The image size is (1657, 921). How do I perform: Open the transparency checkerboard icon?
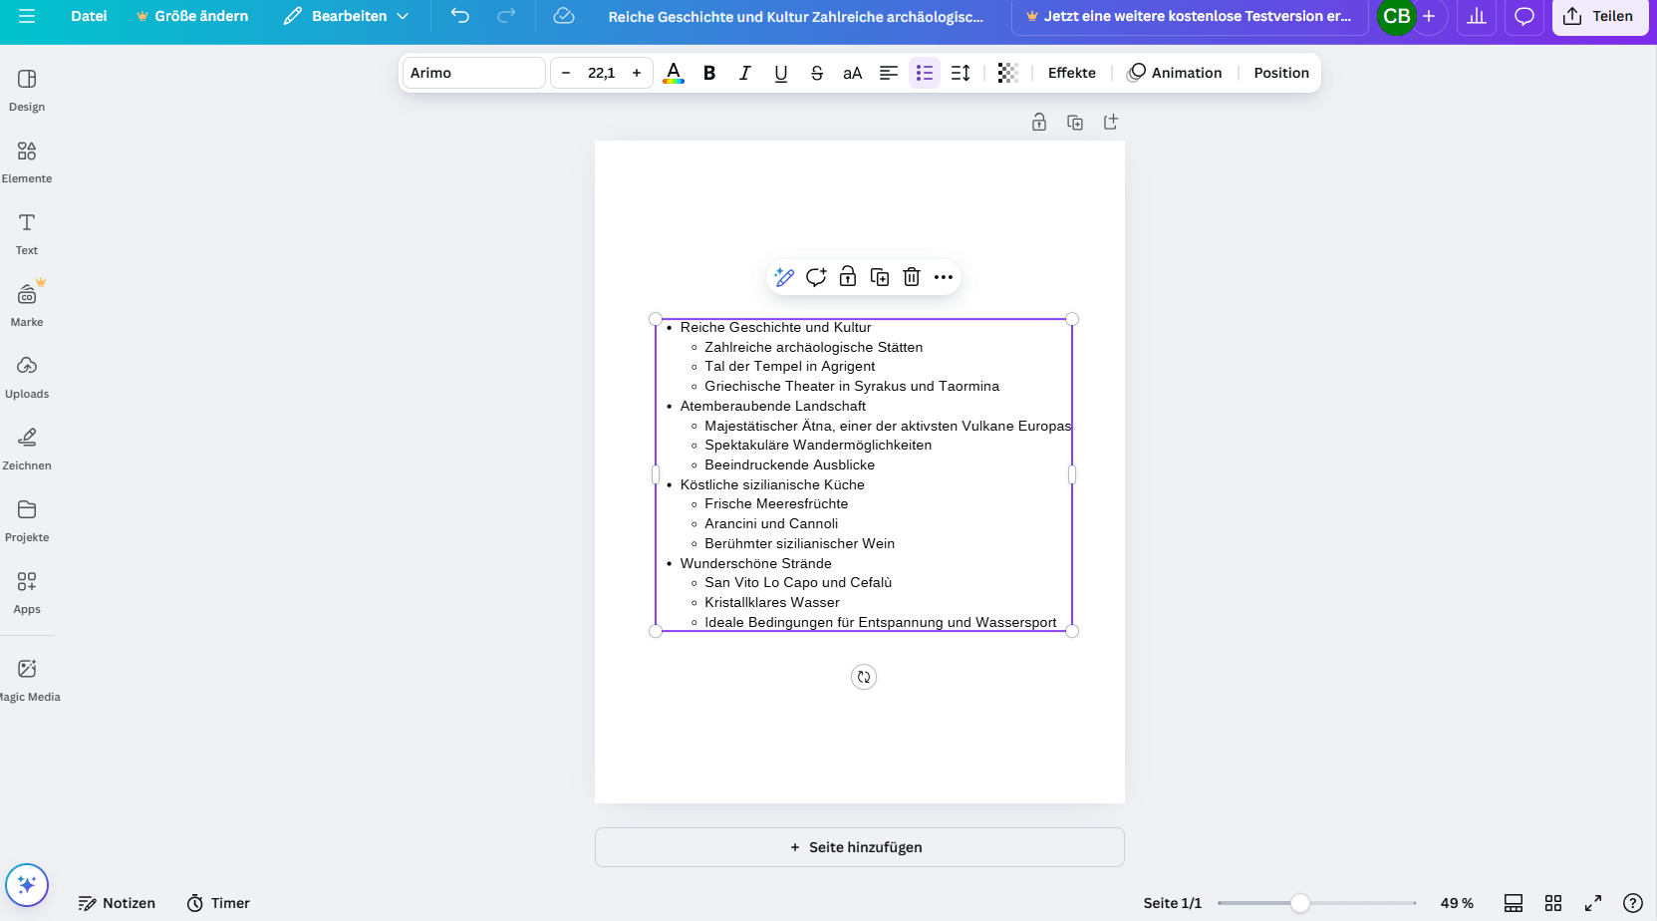click(x=1007, y=73)
